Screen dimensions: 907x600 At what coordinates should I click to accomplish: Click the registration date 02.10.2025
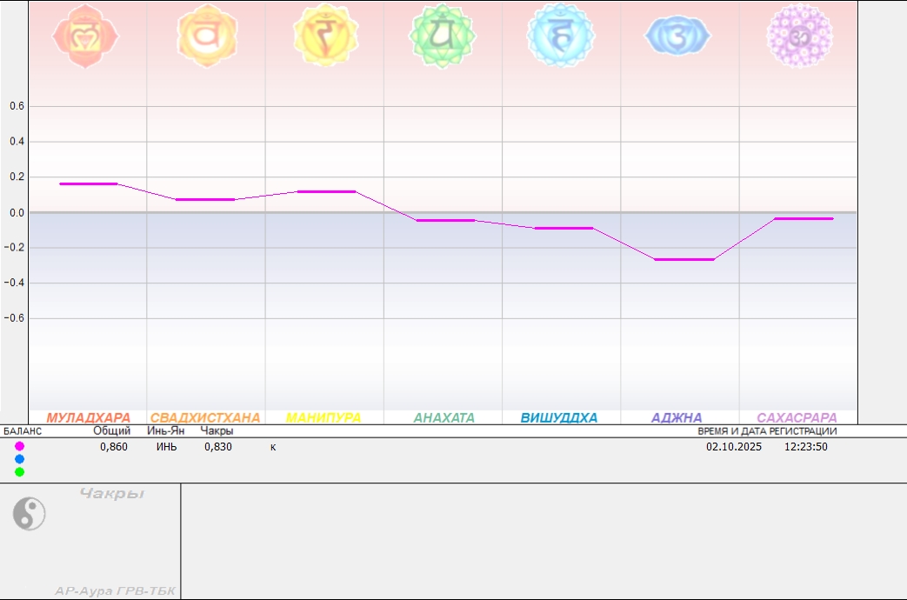click(733, 447)
